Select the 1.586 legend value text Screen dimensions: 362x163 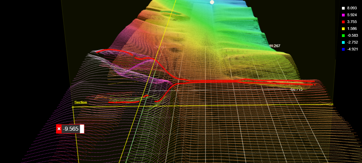click(x=352, y=29)
